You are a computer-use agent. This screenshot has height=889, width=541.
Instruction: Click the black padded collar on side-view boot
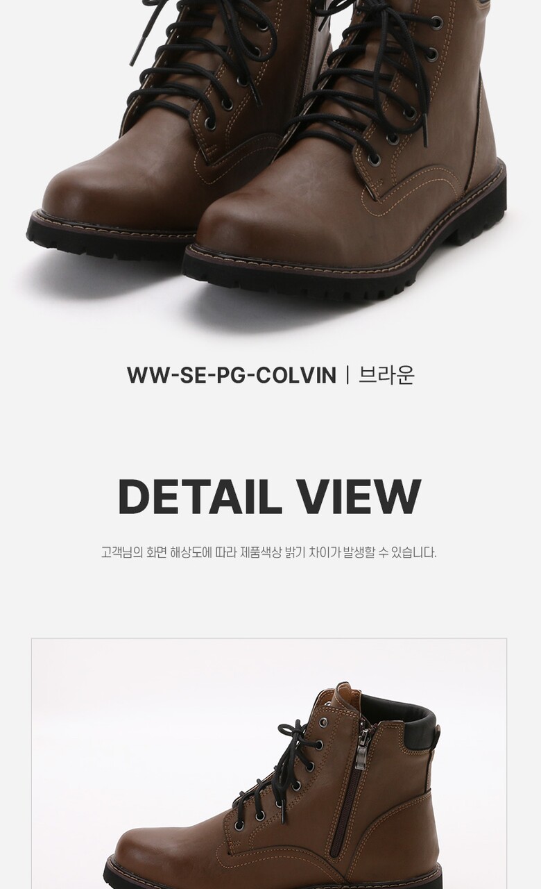402,715
